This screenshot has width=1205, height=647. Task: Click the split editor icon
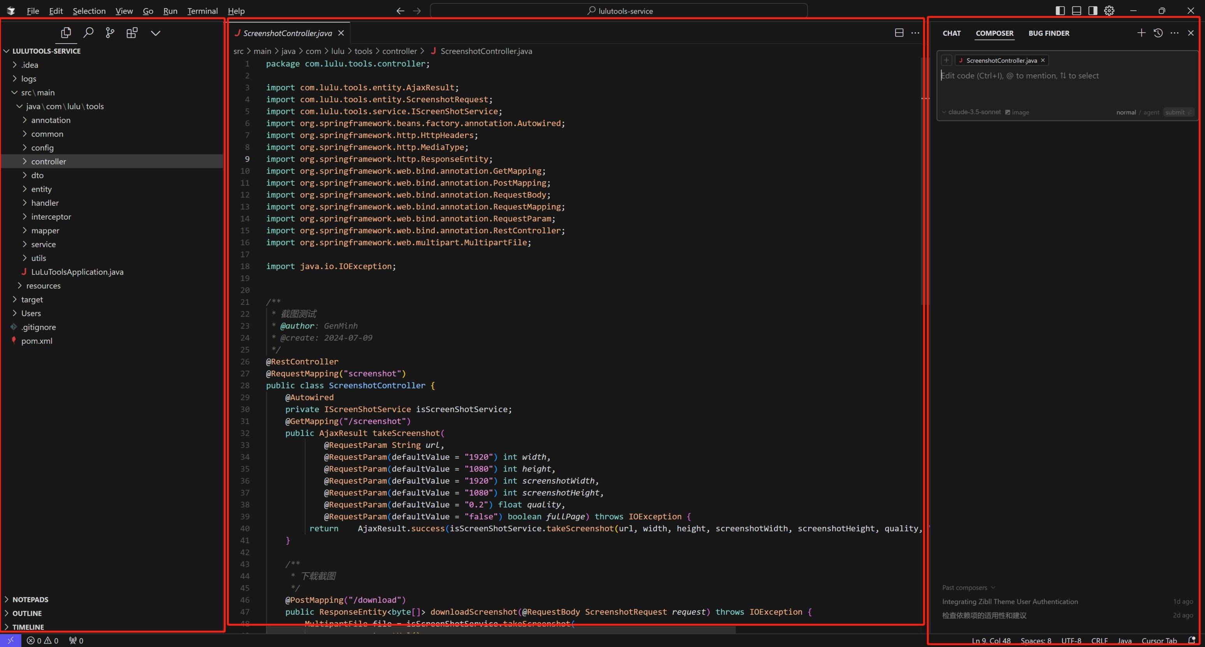point(899,33)
